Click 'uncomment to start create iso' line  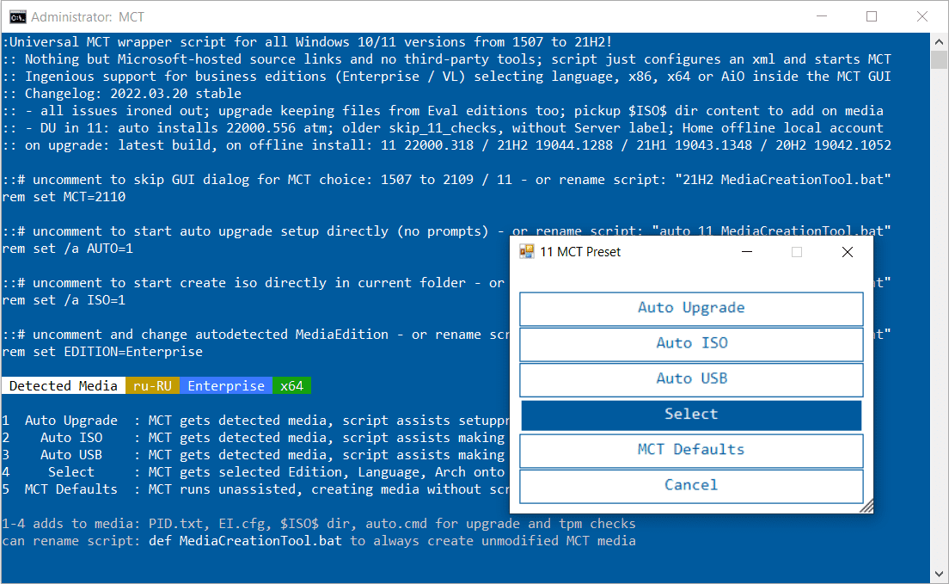pyautogui.click(x=254, y=282)
